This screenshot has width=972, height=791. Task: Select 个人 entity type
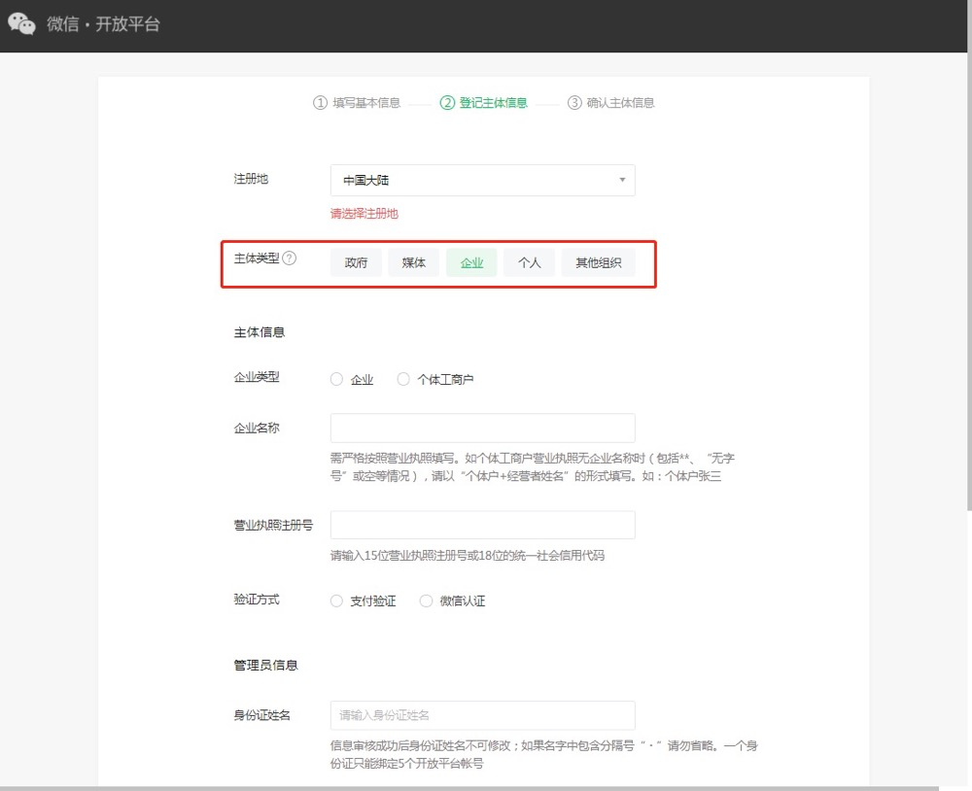coord(529,261)
